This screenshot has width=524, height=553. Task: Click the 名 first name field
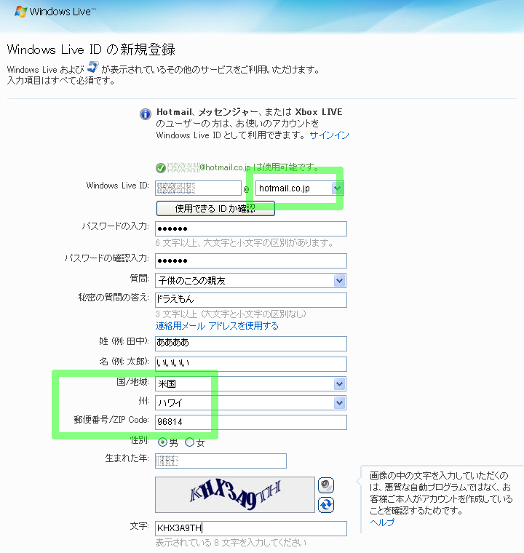251,364
